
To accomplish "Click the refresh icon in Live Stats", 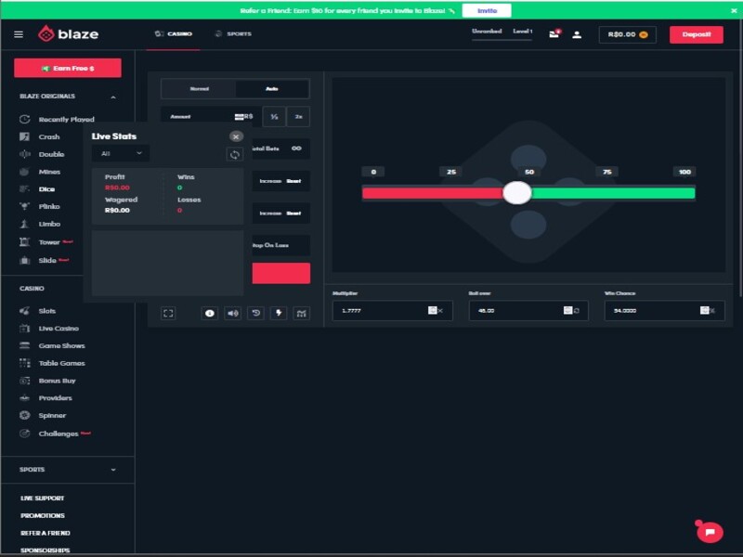I will click(235, 154).
